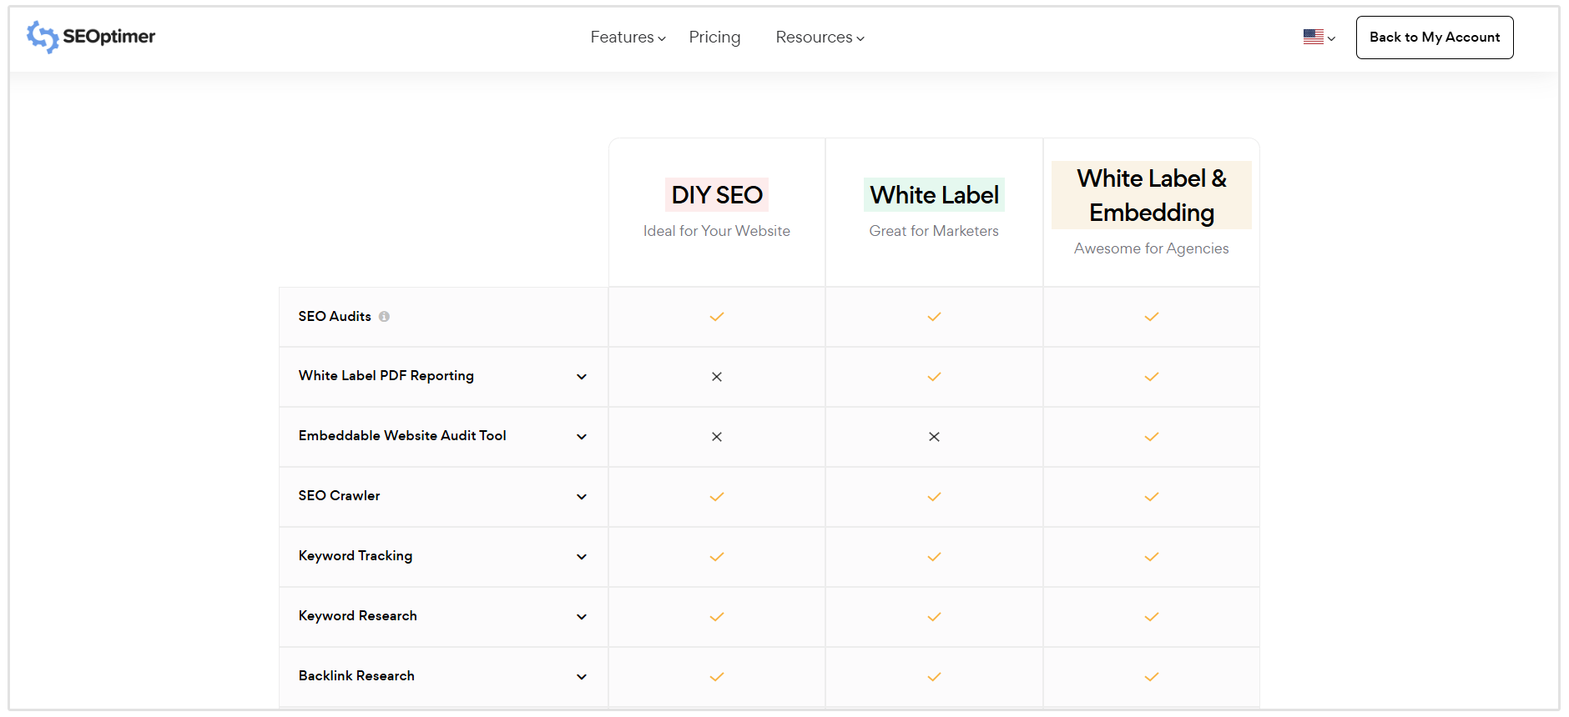The image size is (1569, 717).
Task: Click White Label checkmark in SEO Crawler row
Action: coord(934,497)
